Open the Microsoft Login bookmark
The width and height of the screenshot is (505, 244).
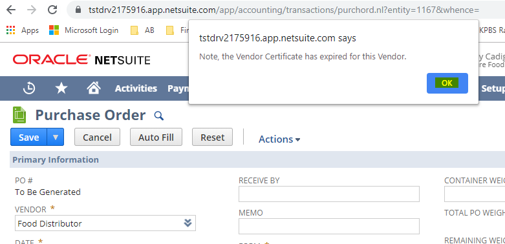84,30
